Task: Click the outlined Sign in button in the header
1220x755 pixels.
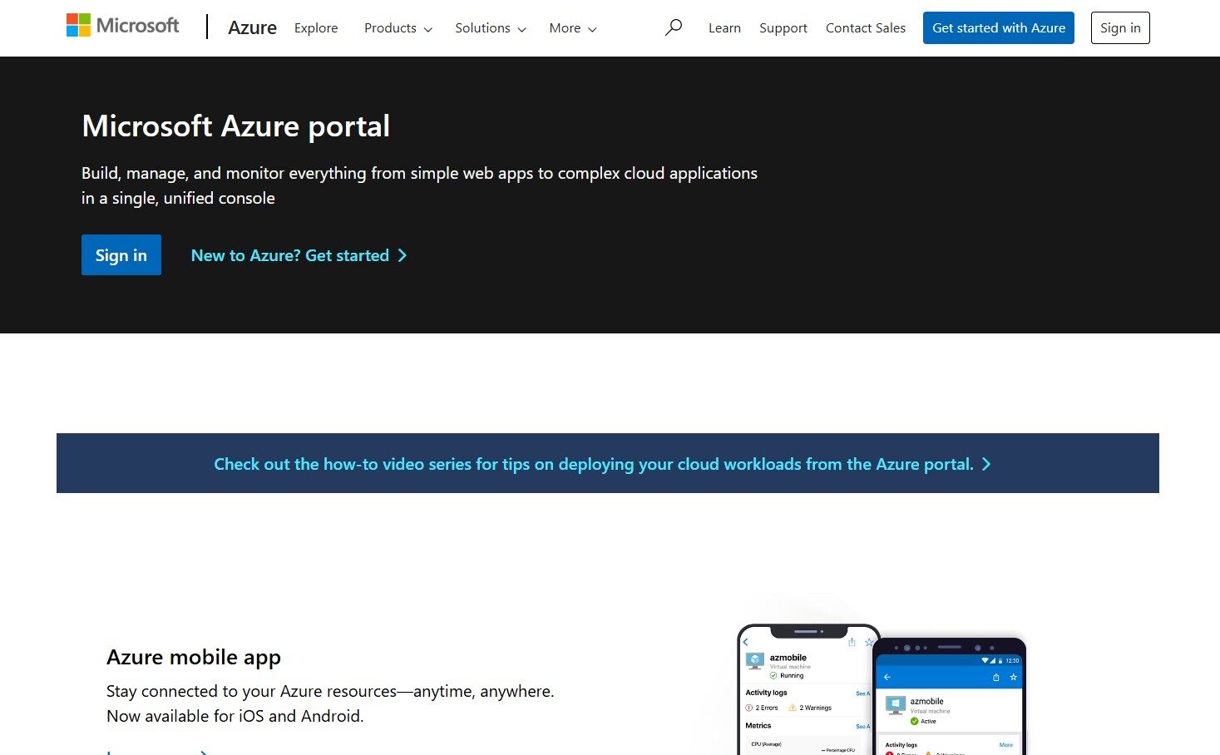Action: pos(1119,28)
